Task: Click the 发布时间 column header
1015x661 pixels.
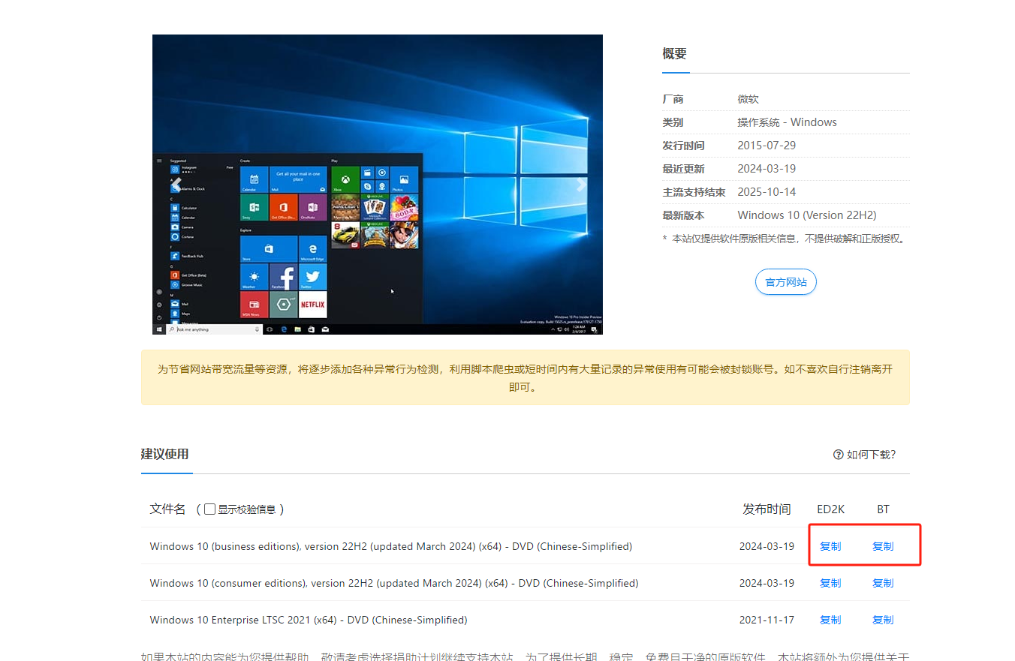Action: [x=767, y=509]
